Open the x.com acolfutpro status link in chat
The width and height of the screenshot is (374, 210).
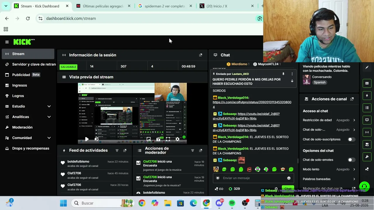click(x=252, y=104)
